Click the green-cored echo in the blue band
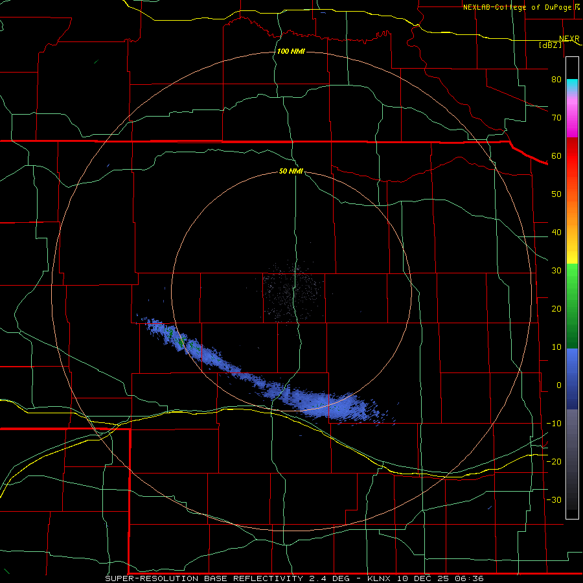 181,342
